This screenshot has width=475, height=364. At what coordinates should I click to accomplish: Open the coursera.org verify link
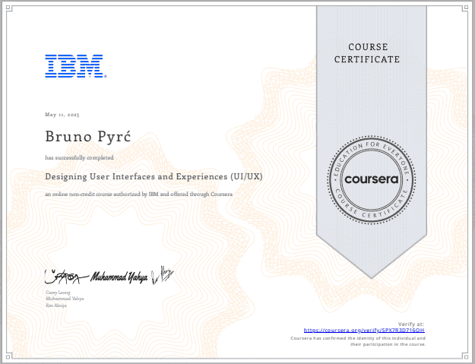point(364,331)
